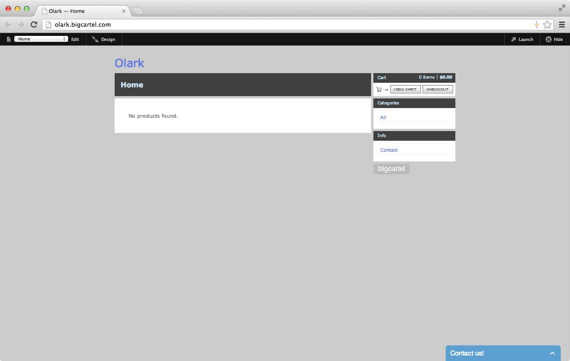Open the Contact link under Info
570x361 pixels.
point(389,150)
